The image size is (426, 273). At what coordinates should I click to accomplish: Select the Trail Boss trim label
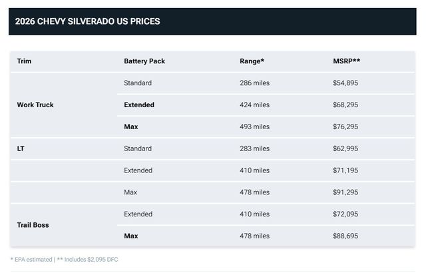[x=33, y=225]
